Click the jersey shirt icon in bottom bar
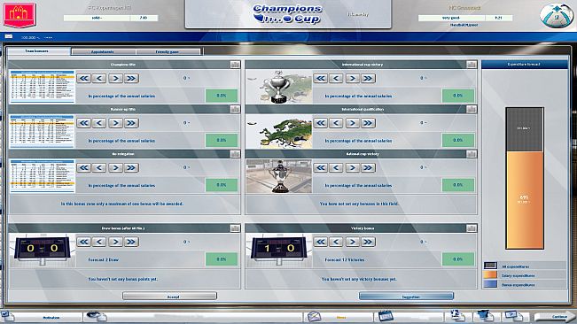577x324 pixels. (486, 315)
